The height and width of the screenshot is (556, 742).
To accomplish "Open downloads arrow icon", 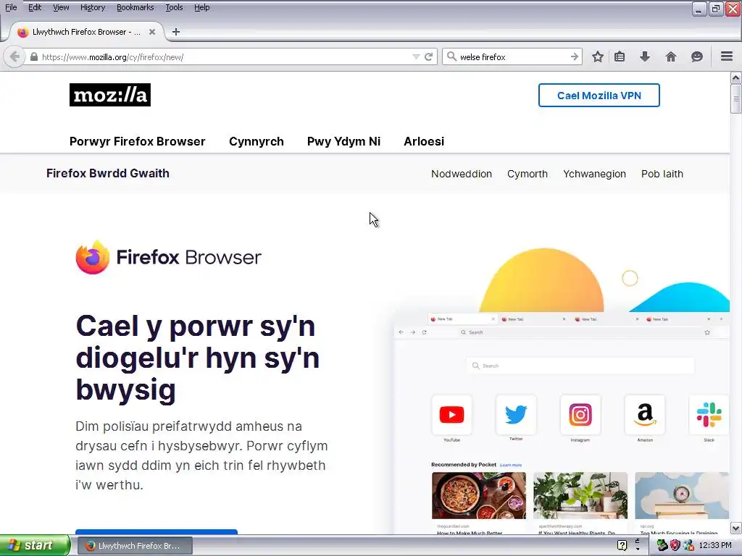I will pos(644,56).
